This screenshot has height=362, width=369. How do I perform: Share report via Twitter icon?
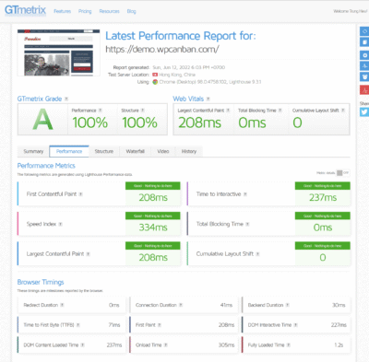pos(364,112)
